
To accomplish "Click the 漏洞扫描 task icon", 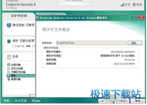I will (x=9, y=79).
